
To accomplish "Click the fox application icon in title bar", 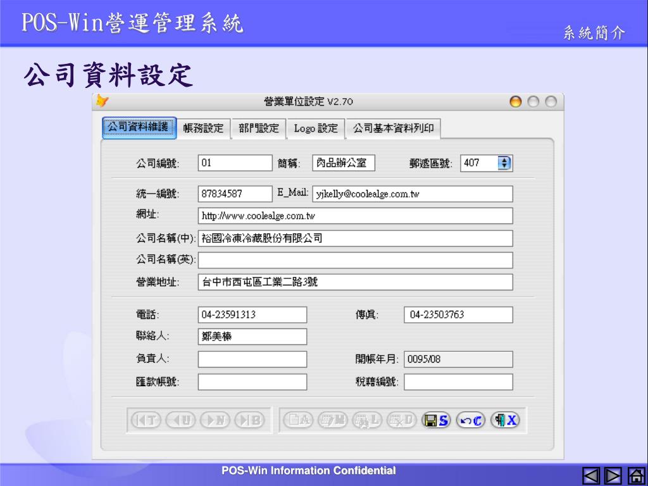I will coord(102,101).
